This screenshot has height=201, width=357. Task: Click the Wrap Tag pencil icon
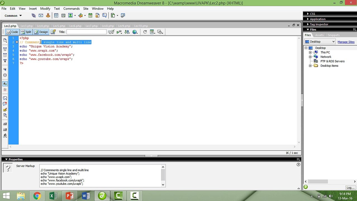coord(5,109)
